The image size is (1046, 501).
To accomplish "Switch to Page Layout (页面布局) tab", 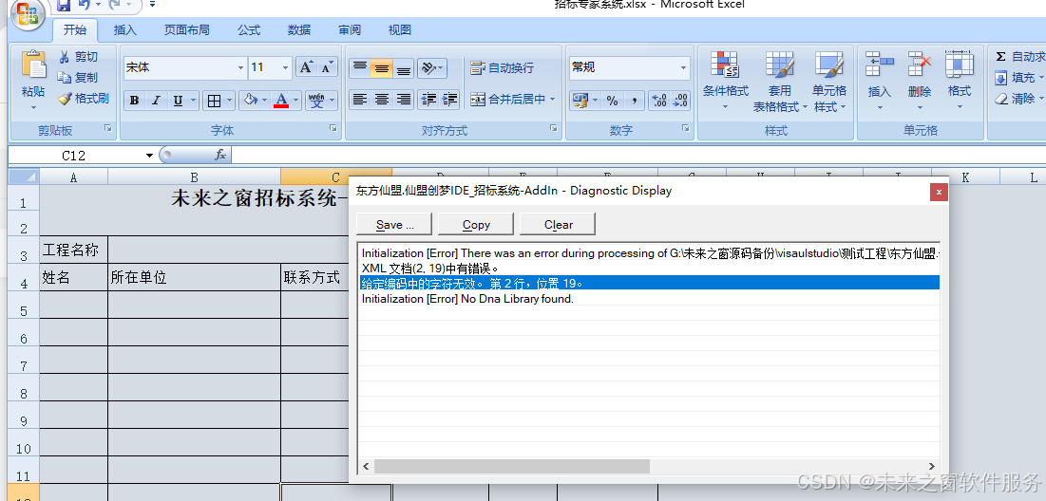I will pos(187,30).
